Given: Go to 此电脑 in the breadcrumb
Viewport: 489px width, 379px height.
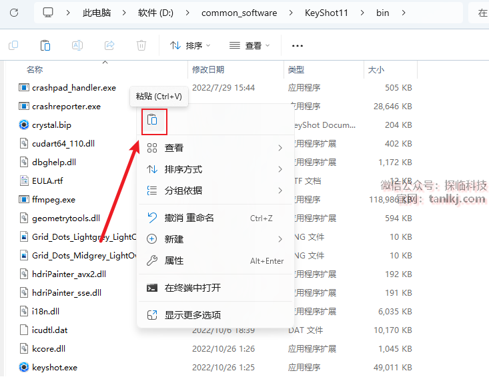Looking at the screenshot, I should (x=97, y=13).
